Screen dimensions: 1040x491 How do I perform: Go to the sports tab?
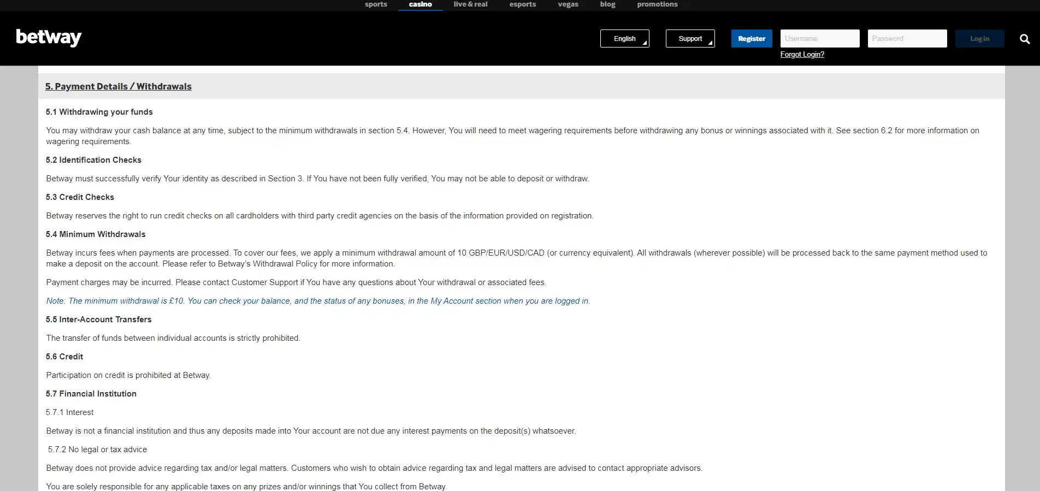pyautogui.click(x=376, y=4)
